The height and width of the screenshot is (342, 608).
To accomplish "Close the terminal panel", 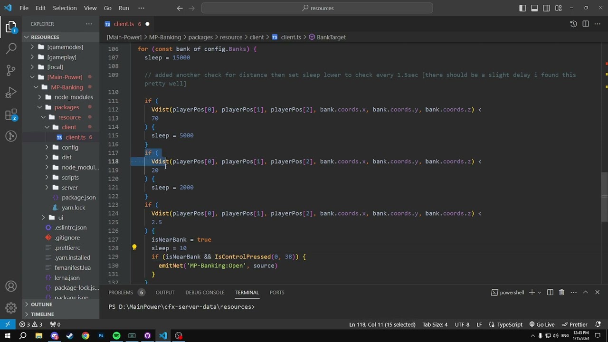I will 598,292.
